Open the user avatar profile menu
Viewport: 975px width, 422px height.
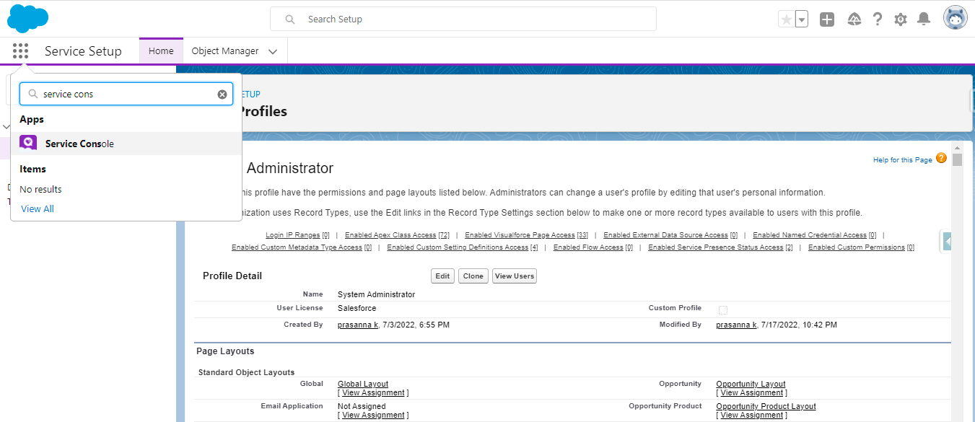click(956, 19)
